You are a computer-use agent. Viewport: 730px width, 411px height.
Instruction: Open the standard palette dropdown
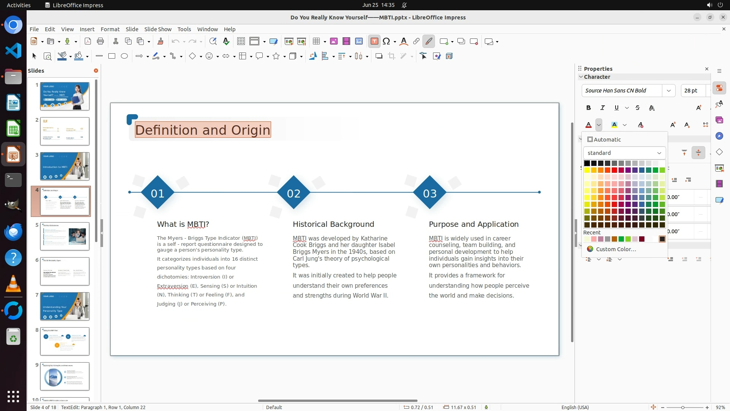(x=624, y=153)
